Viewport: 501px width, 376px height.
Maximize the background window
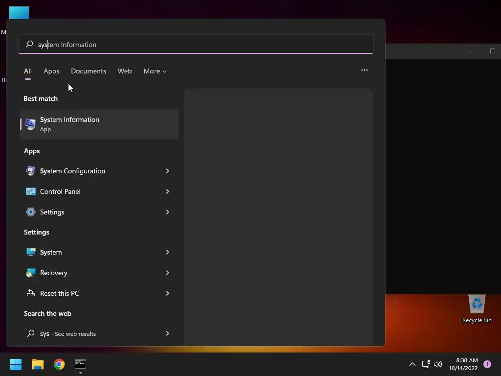(492, 51)
